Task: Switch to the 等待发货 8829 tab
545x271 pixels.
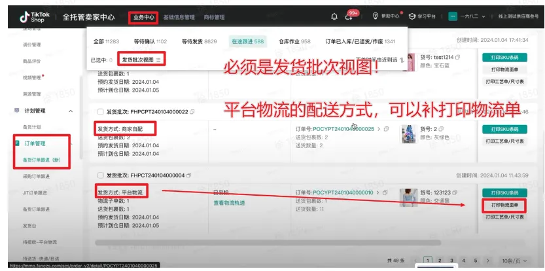Action: (x=199, y=41)
